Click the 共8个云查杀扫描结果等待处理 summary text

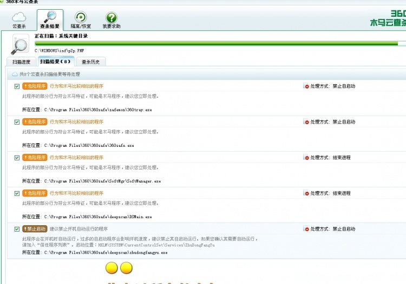coord(50,75)
